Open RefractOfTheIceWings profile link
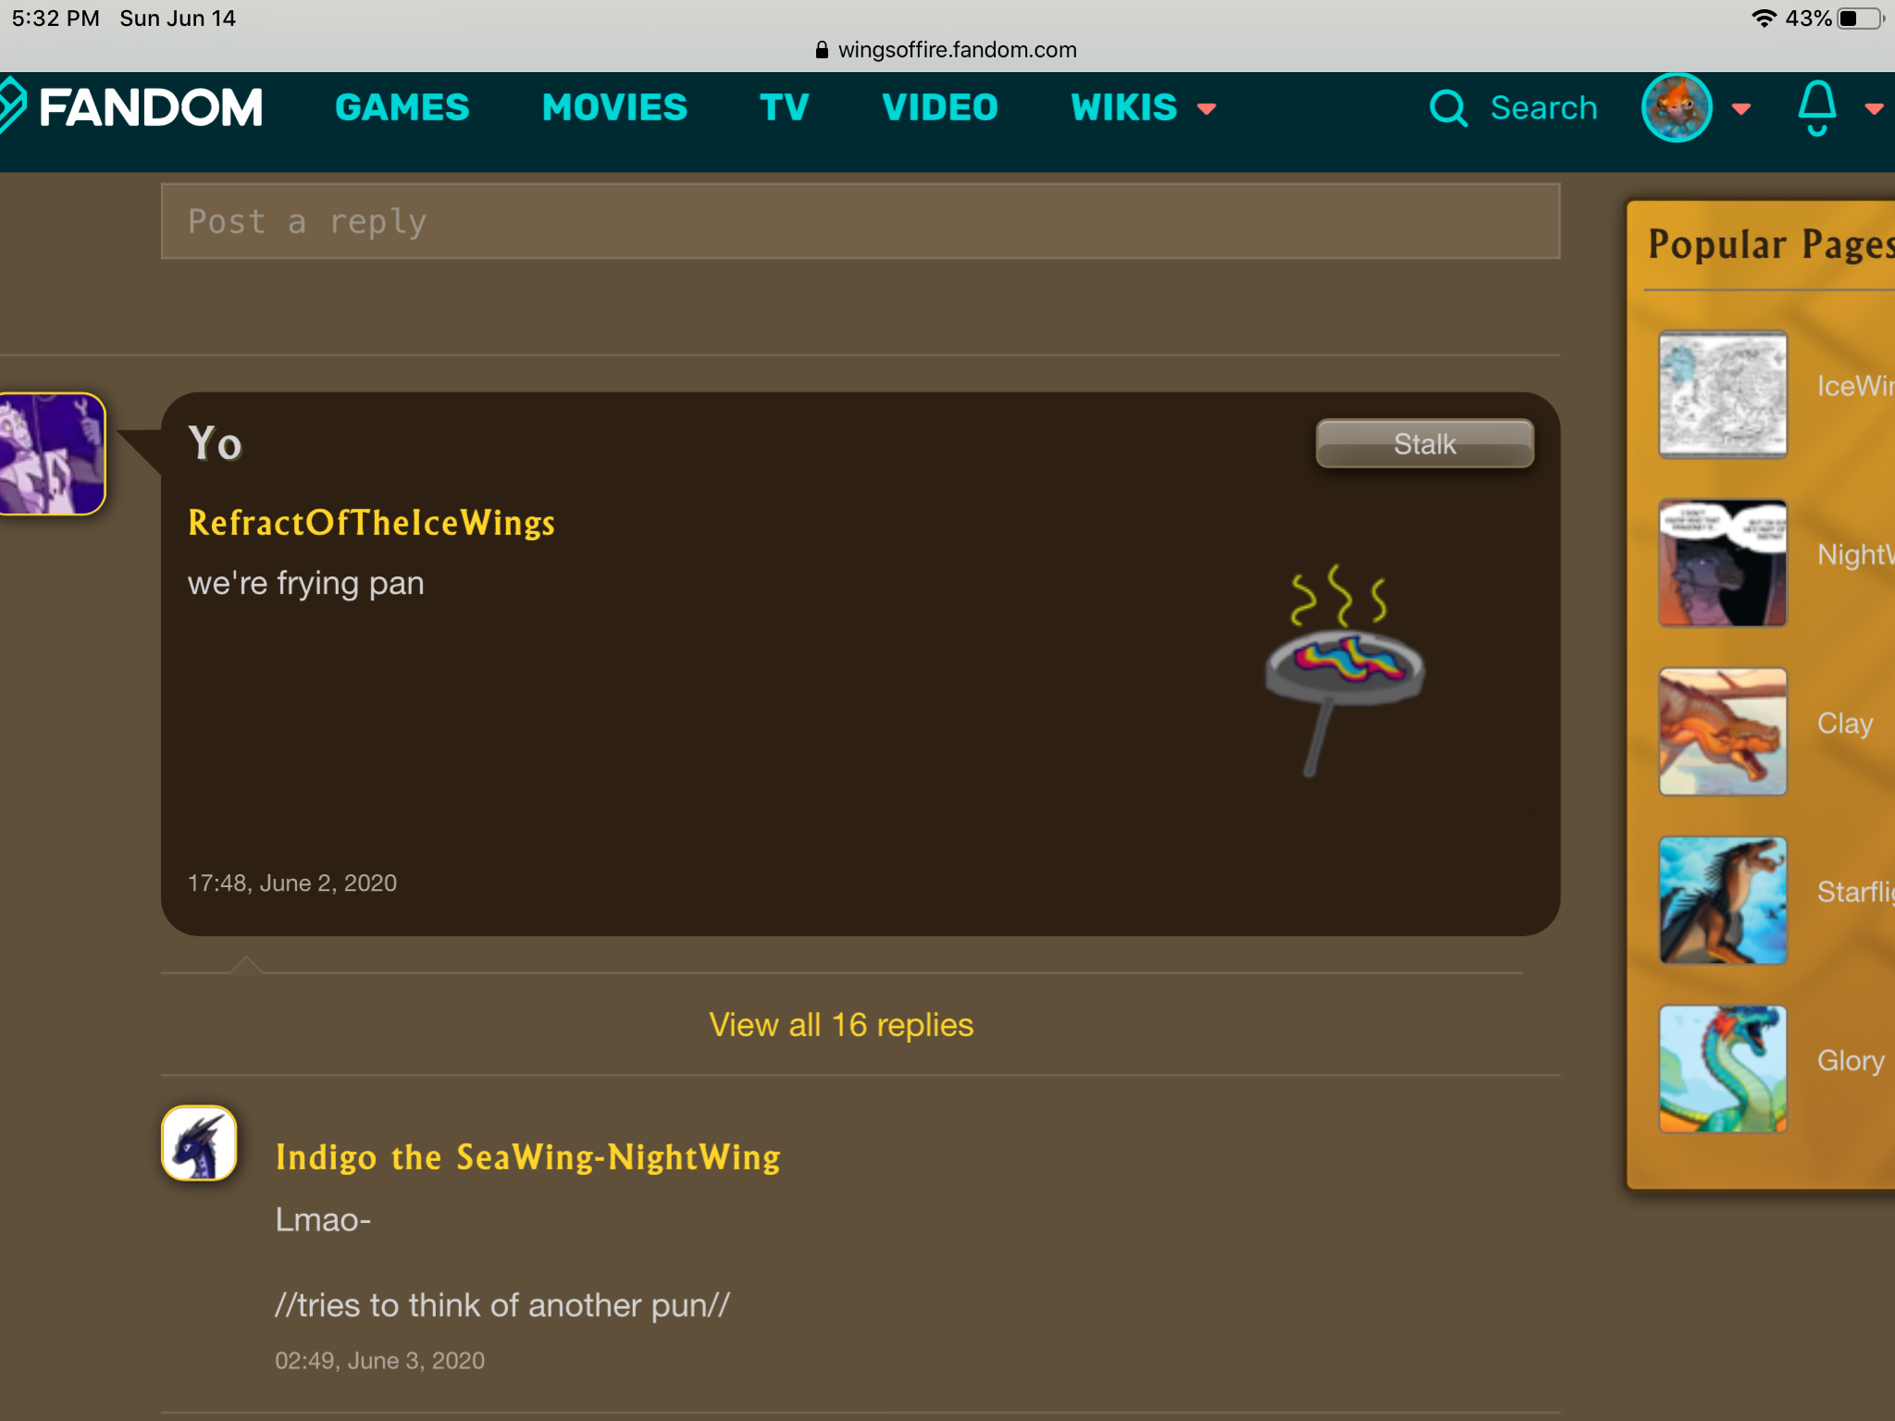 (x=371, y=523)
